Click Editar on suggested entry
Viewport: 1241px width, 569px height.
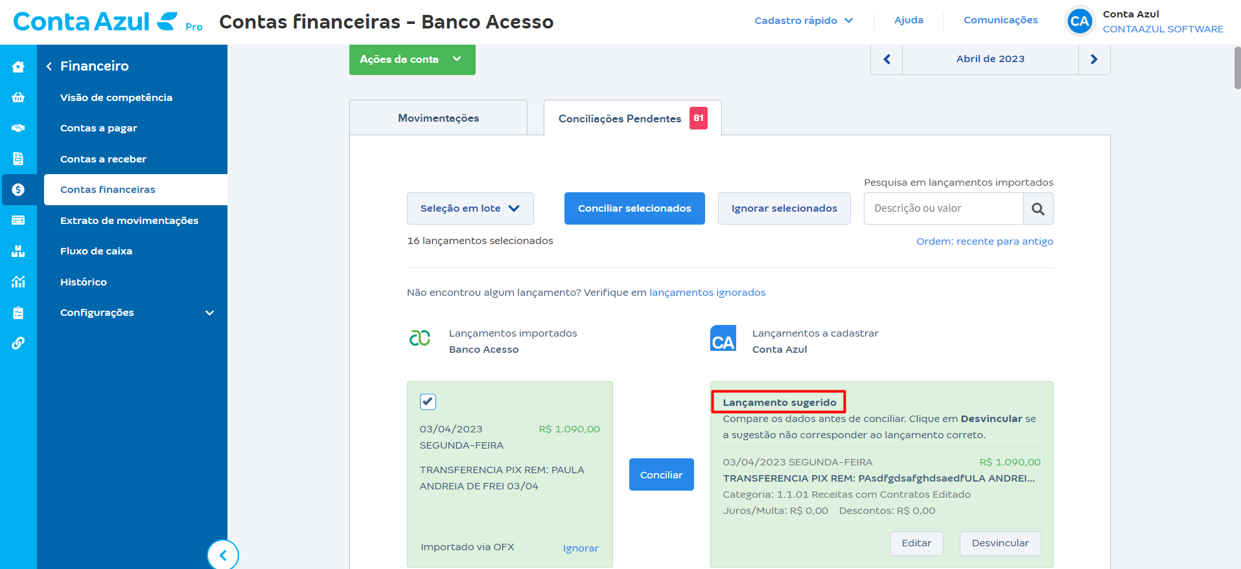pos(916,543)
